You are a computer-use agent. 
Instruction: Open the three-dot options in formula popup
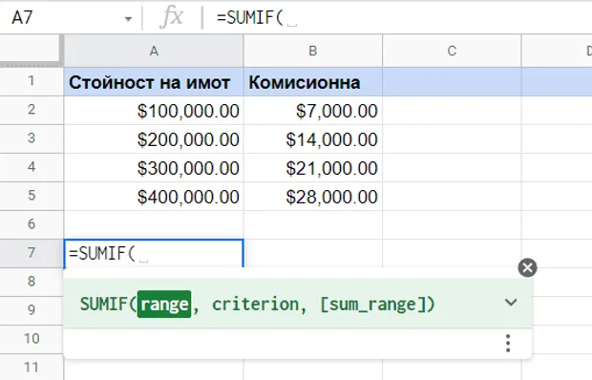(x=508, y=343)
